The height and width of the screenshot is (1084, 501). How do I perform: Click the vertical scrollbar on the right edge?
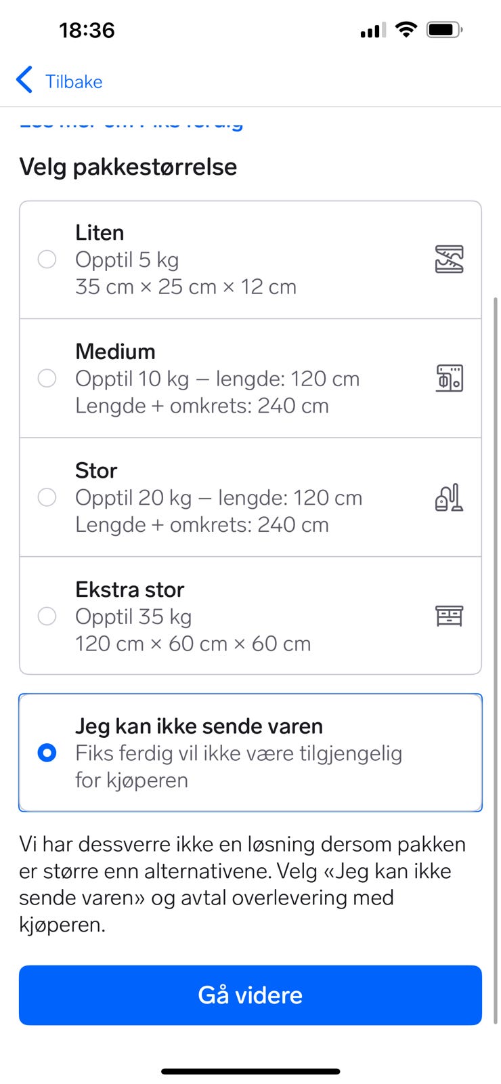point(496,657)
